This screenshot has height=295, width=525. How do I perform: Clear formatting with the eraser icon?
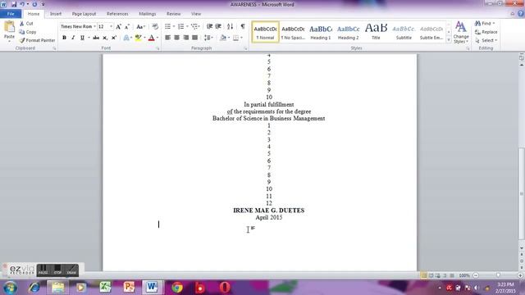click(155, 26)
